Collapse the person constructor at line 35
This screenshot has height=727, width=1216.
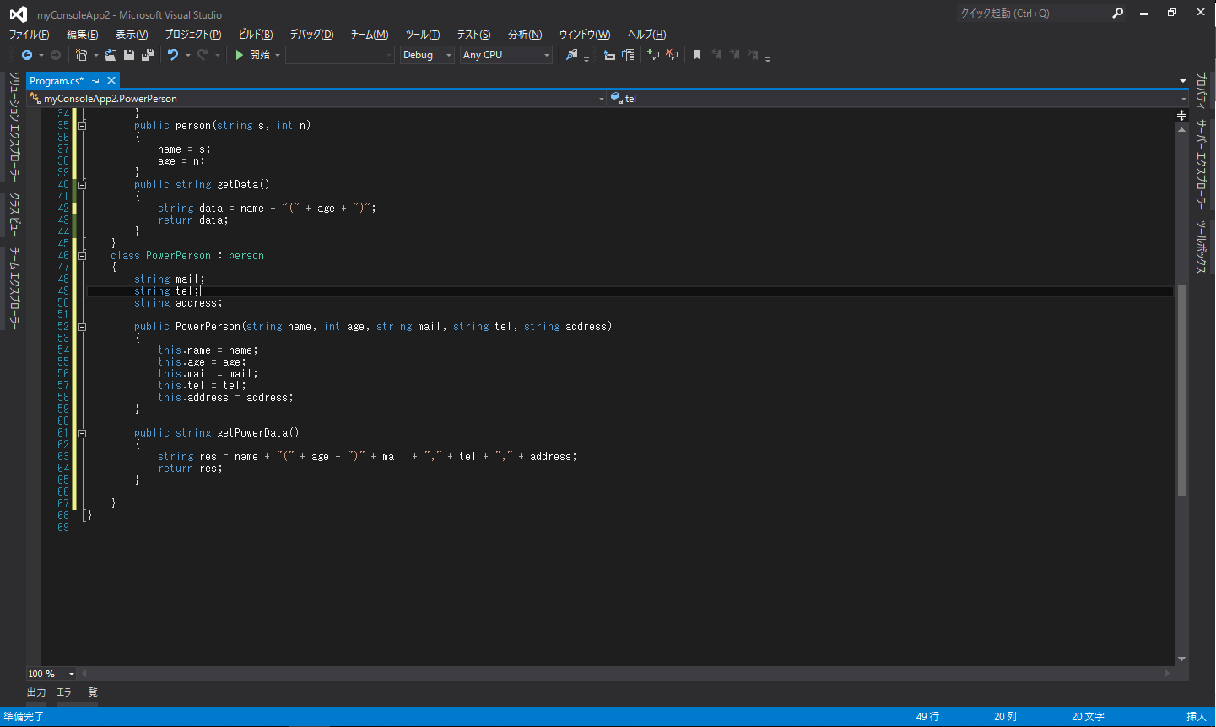[x=83, y=126]
